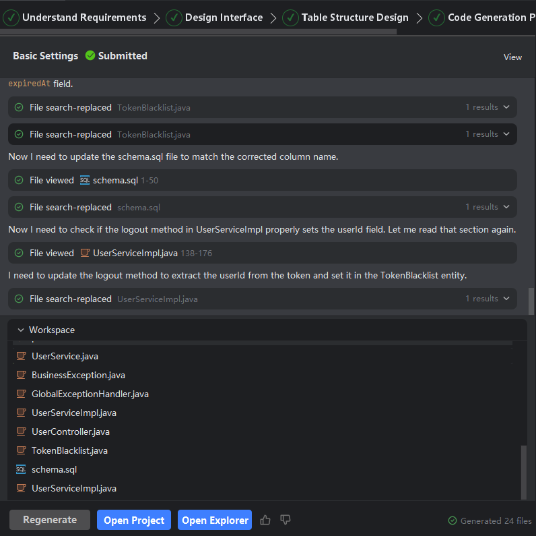Click the Java icon beside BusinessException.java
The height and width of the screenshot is (536, 536).
coord(20,375)
